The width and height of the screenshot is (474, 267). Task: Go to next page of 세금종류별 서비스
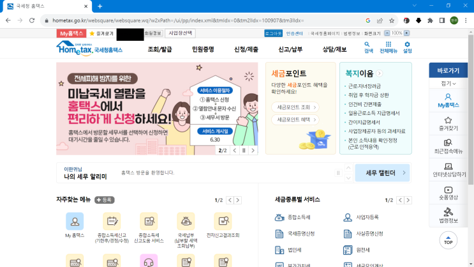[408, 200]
